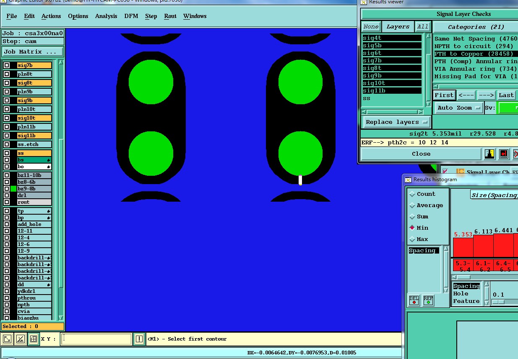Open the Auto Zoom dropdown
Screen dimensions: 518x359
(459, 108)
